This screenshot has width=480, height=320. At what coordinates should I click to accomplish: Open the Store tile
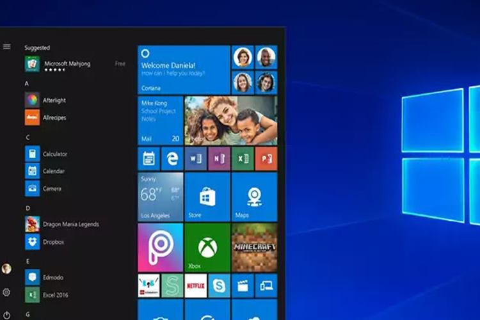[207, 197]
